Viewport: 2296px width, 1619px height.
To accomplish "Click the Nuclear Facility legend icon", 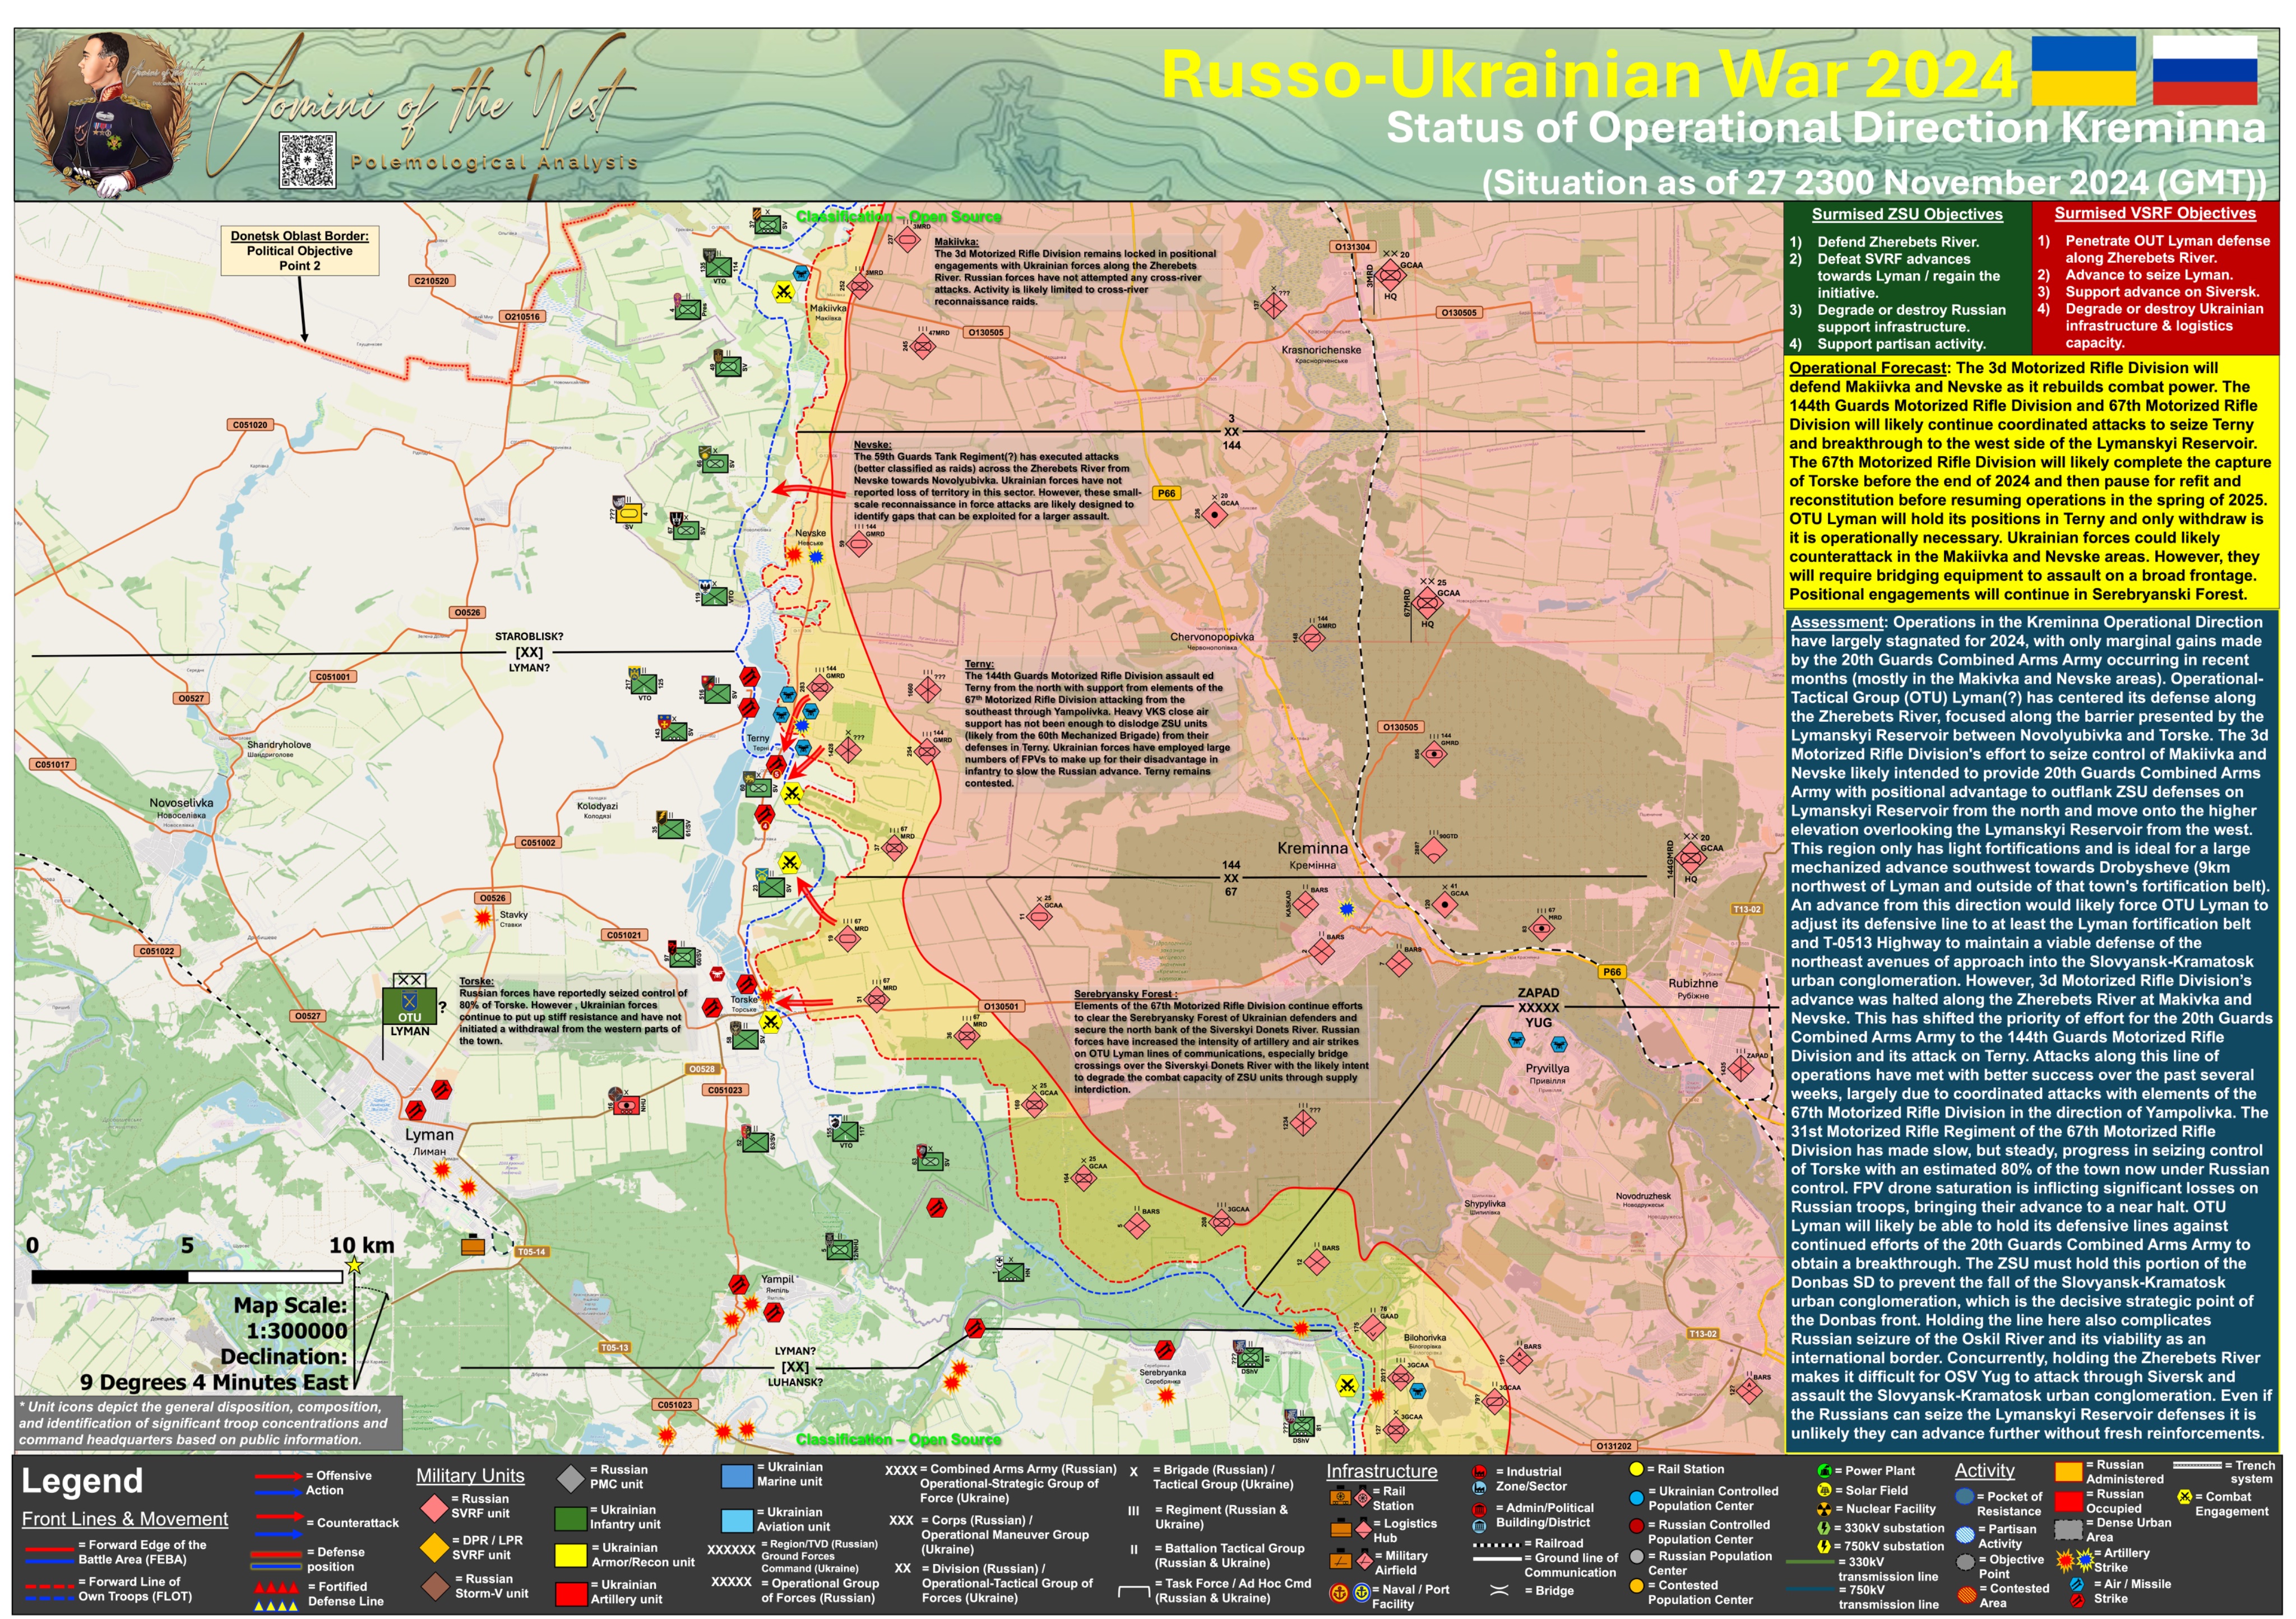I will point(1824,1509).
